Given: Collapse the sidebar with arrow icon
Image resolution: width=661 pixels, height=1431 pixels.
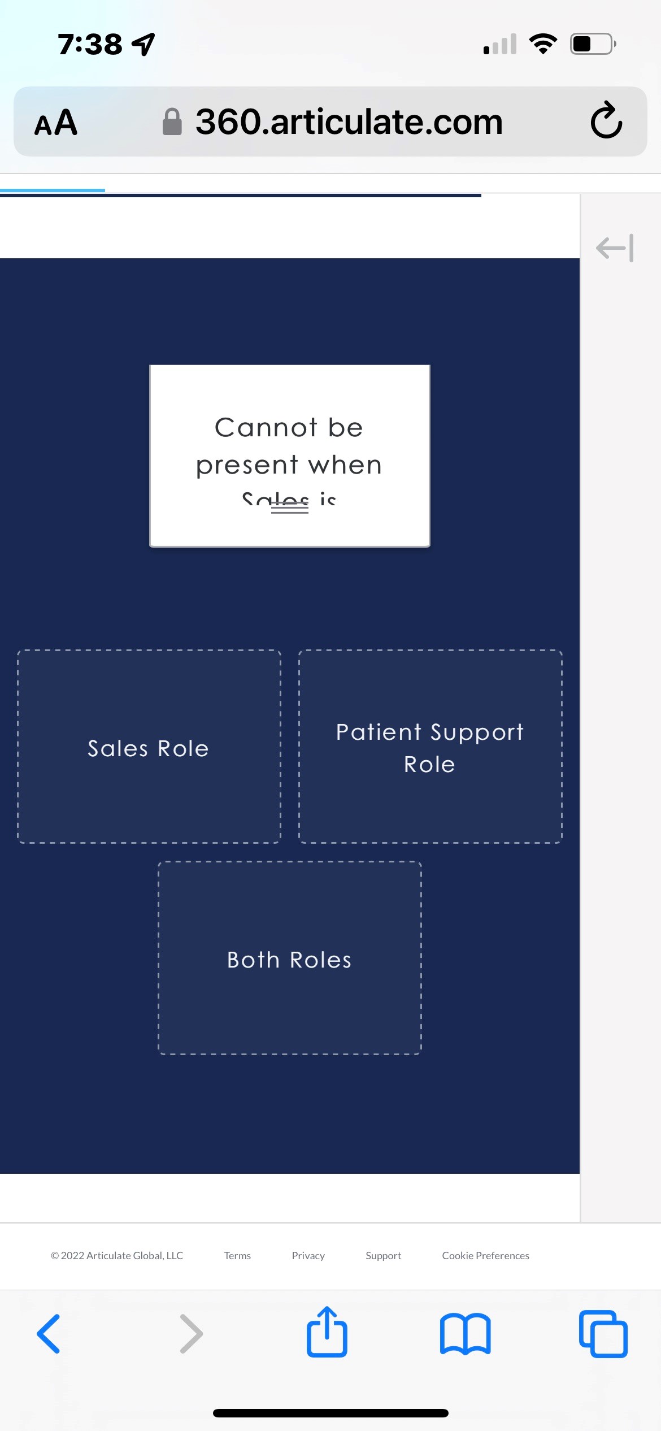Looking at the screenshot, I should 615,248.
